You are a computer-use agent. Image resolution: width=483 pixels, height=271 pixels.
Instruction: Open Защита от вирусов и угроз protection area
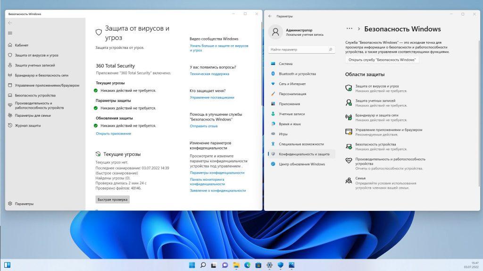[x=376, y=88]
